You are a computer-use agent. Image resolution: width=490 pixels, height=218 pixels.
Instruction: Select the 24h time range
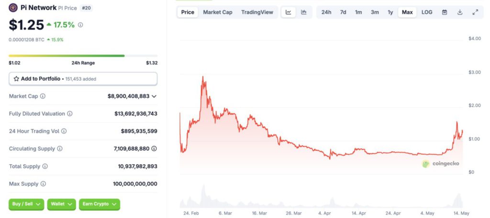[326, 12]
